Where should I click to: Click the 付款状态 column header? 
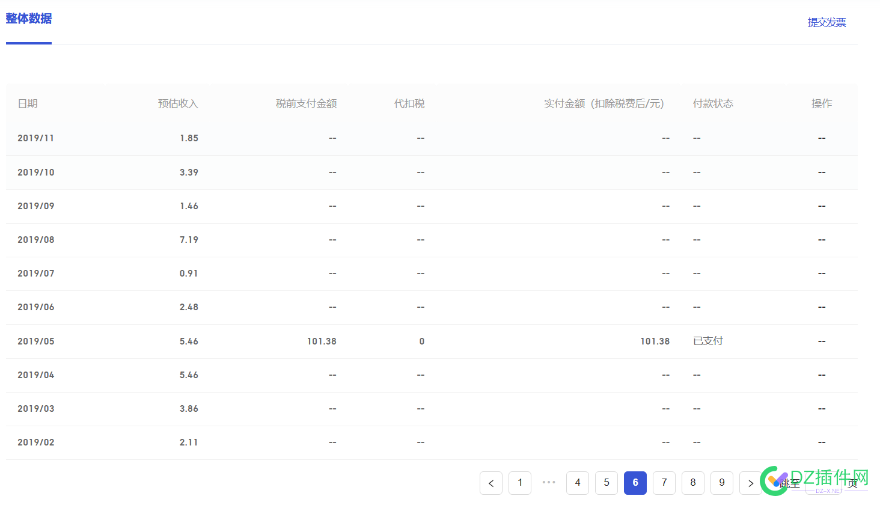click(713, 103)
